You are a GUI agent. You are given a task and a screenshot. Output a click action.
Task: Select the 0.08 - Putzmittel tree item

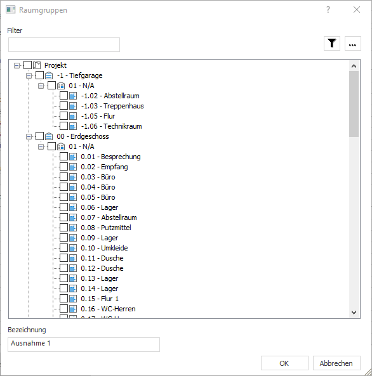106,228
